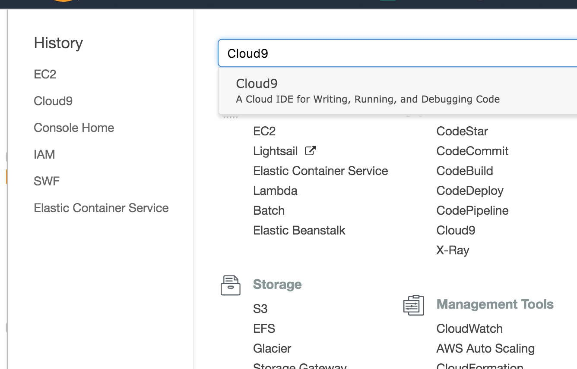577x369 pixels.
Task: Open Elastic Beanstalk under Compute
Action: pyautogui.click(x=299, y=230)
